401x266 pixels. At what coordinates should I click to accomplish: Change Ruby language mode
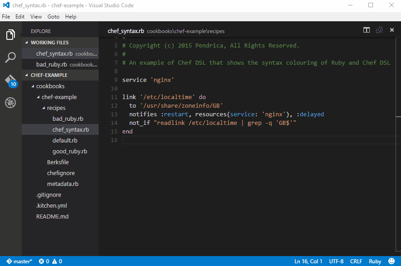(x=375, y=261)
